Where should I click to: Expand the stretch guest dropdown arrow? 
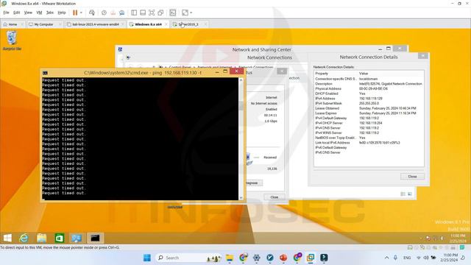[191, 13]
